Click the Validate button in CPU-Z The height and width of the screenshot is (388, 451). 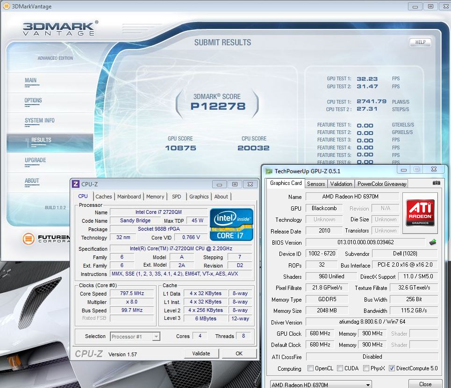[x=201, y=353]
